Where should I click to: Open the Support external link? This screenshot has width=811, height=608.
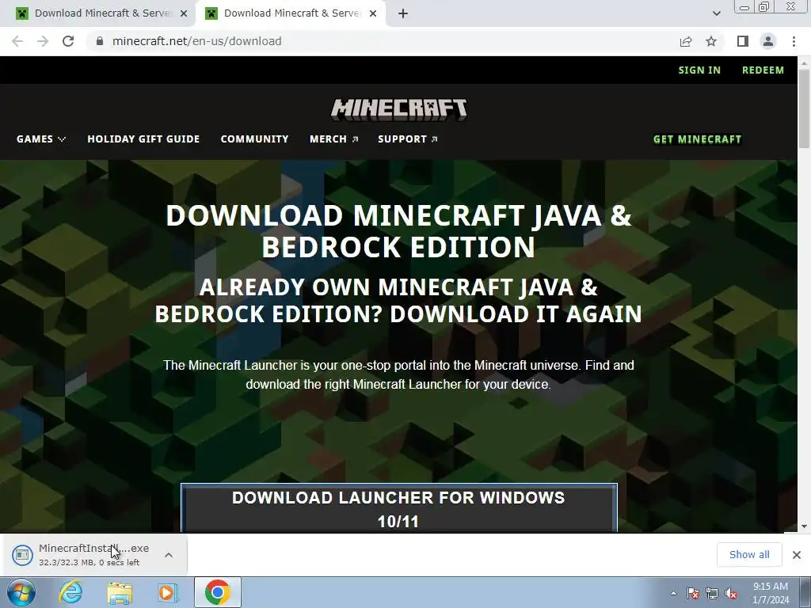408,139
